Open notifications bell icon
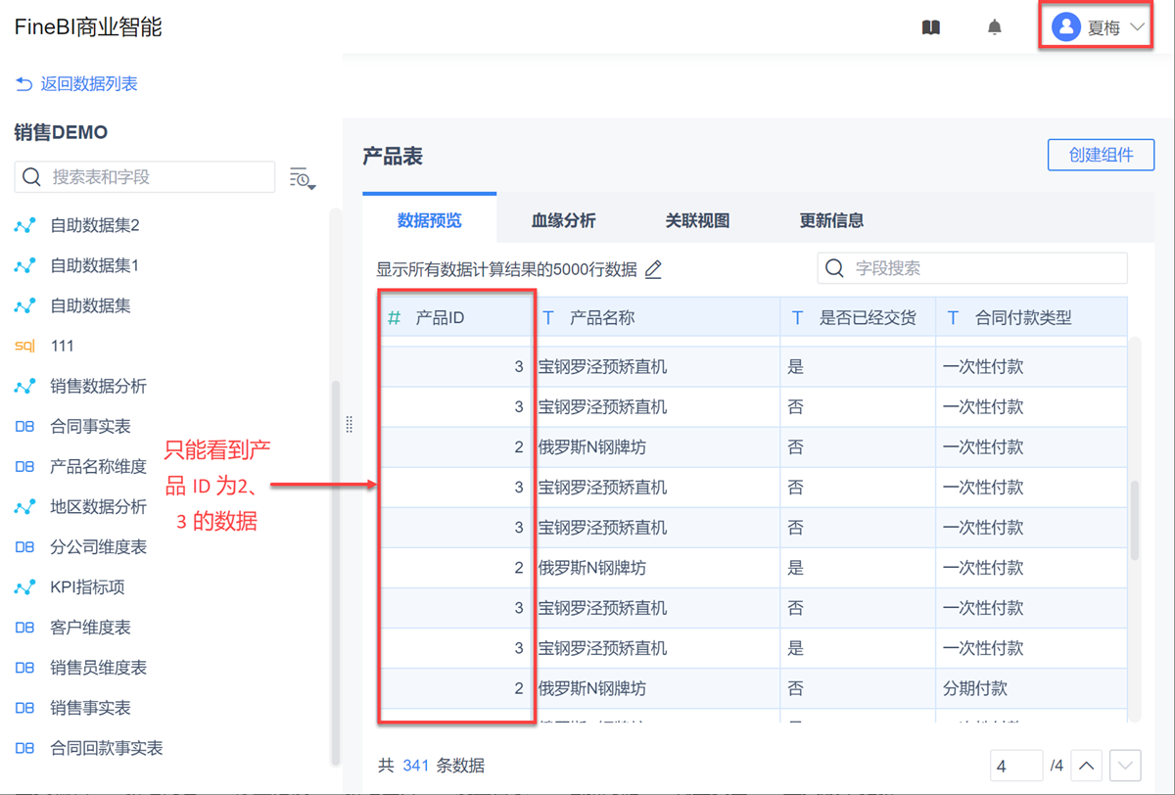Image resolution: width=1175 pixels, height=795 pixels. pyautogui.click(x=995, y=27)
